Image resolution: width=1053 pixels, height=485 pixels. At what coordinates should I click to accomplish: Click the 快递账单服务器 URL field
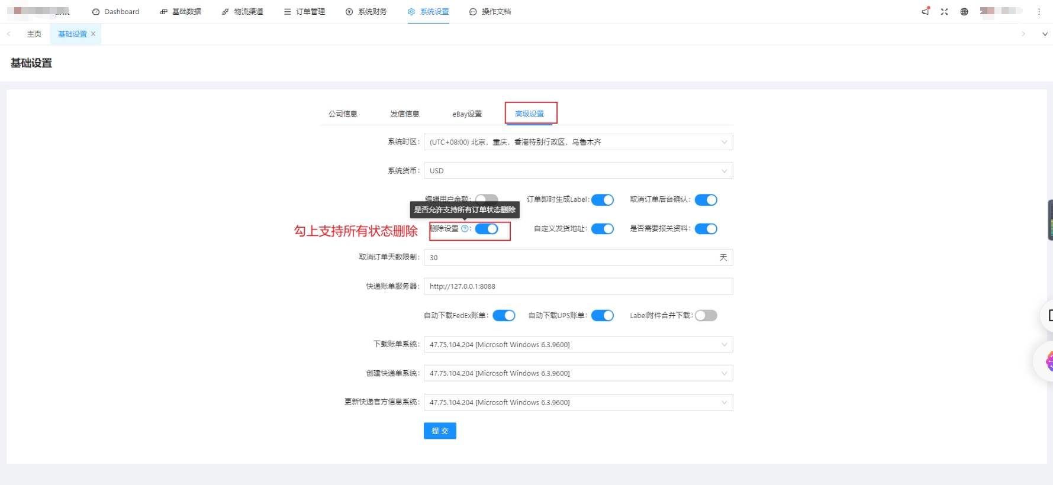click(x=578, y=286)
